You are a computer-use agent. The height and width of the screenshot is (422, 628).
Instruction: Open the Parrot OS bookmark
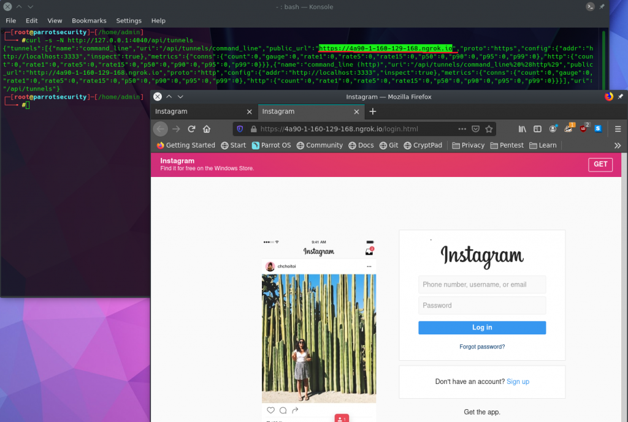[x=271, y=145]
